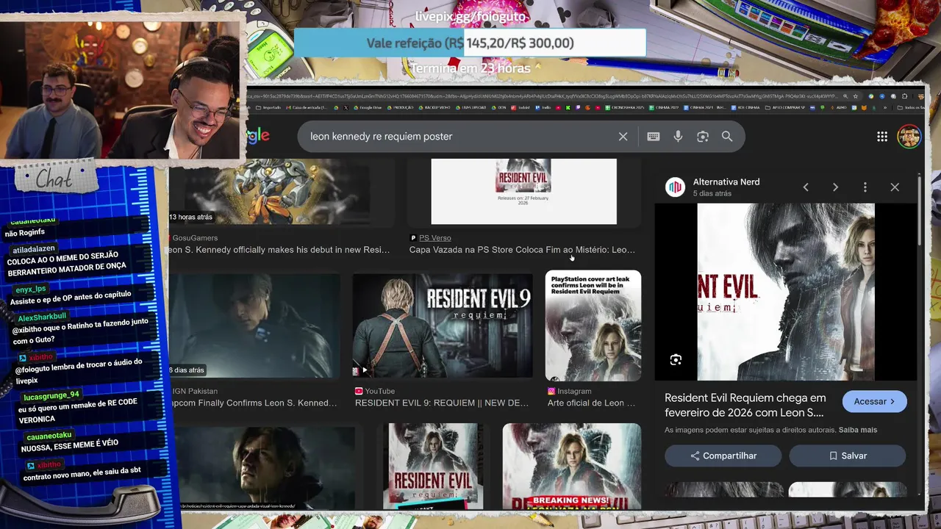Open the IGN Pakistan Leon thumbnail

[254, 325]
